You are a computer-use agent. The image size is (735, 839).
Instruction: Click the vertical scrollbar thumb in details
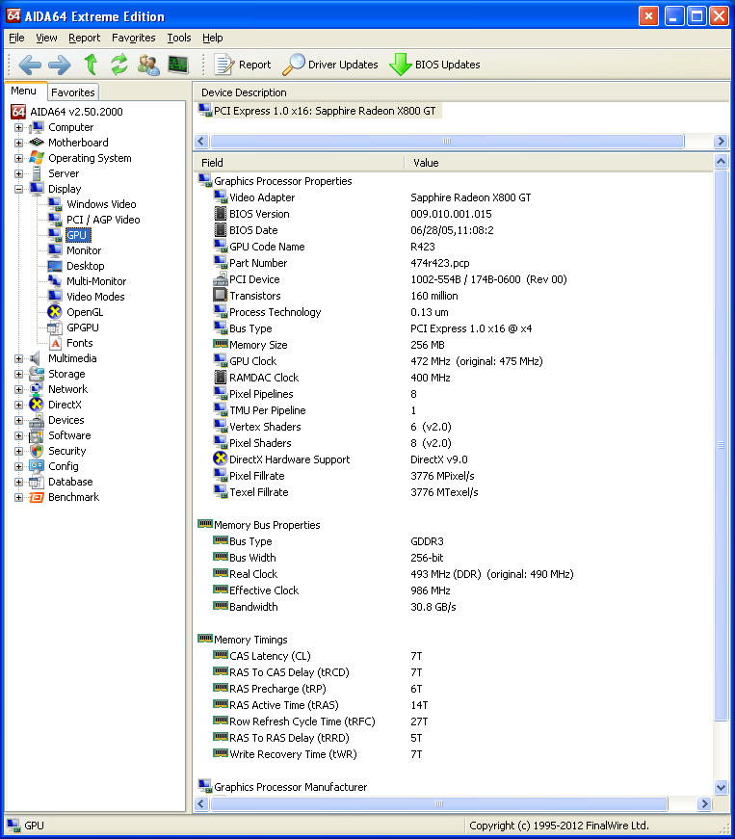721,445
